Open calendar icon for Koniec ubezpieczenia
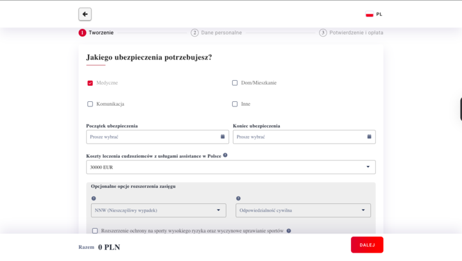 (x=369, y=137)
